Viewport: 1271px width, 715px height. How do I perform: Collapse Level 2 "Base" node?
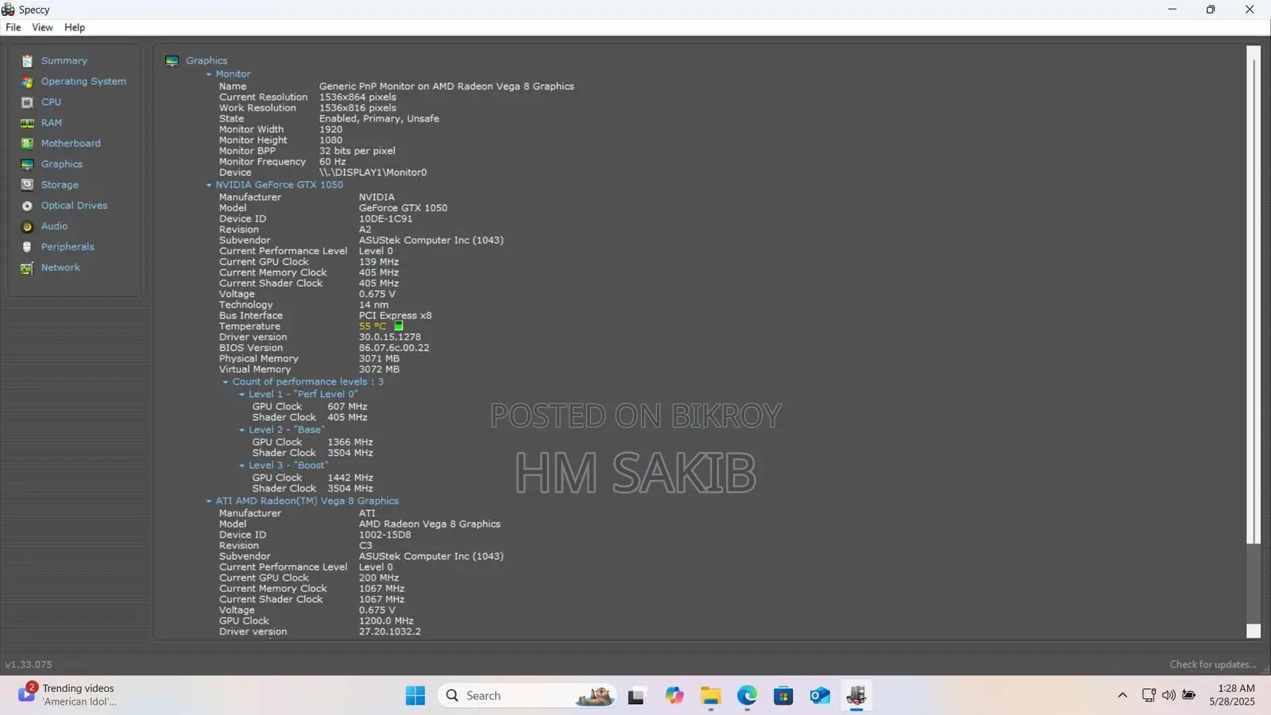(x=242, y=430)
